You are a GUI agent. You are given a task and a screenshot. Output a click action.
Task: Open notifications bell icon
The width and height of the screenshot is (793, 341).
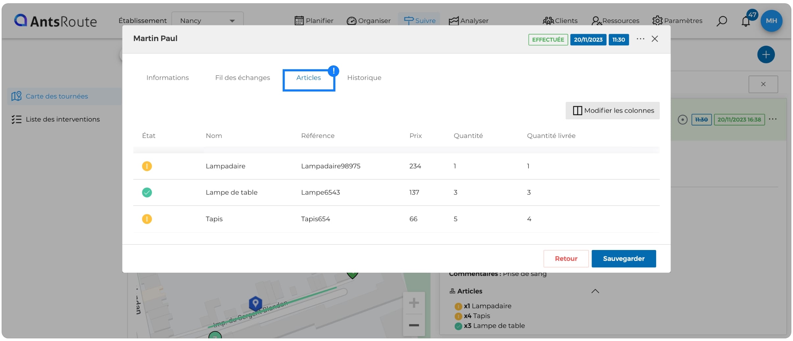[x=746, y=21]
